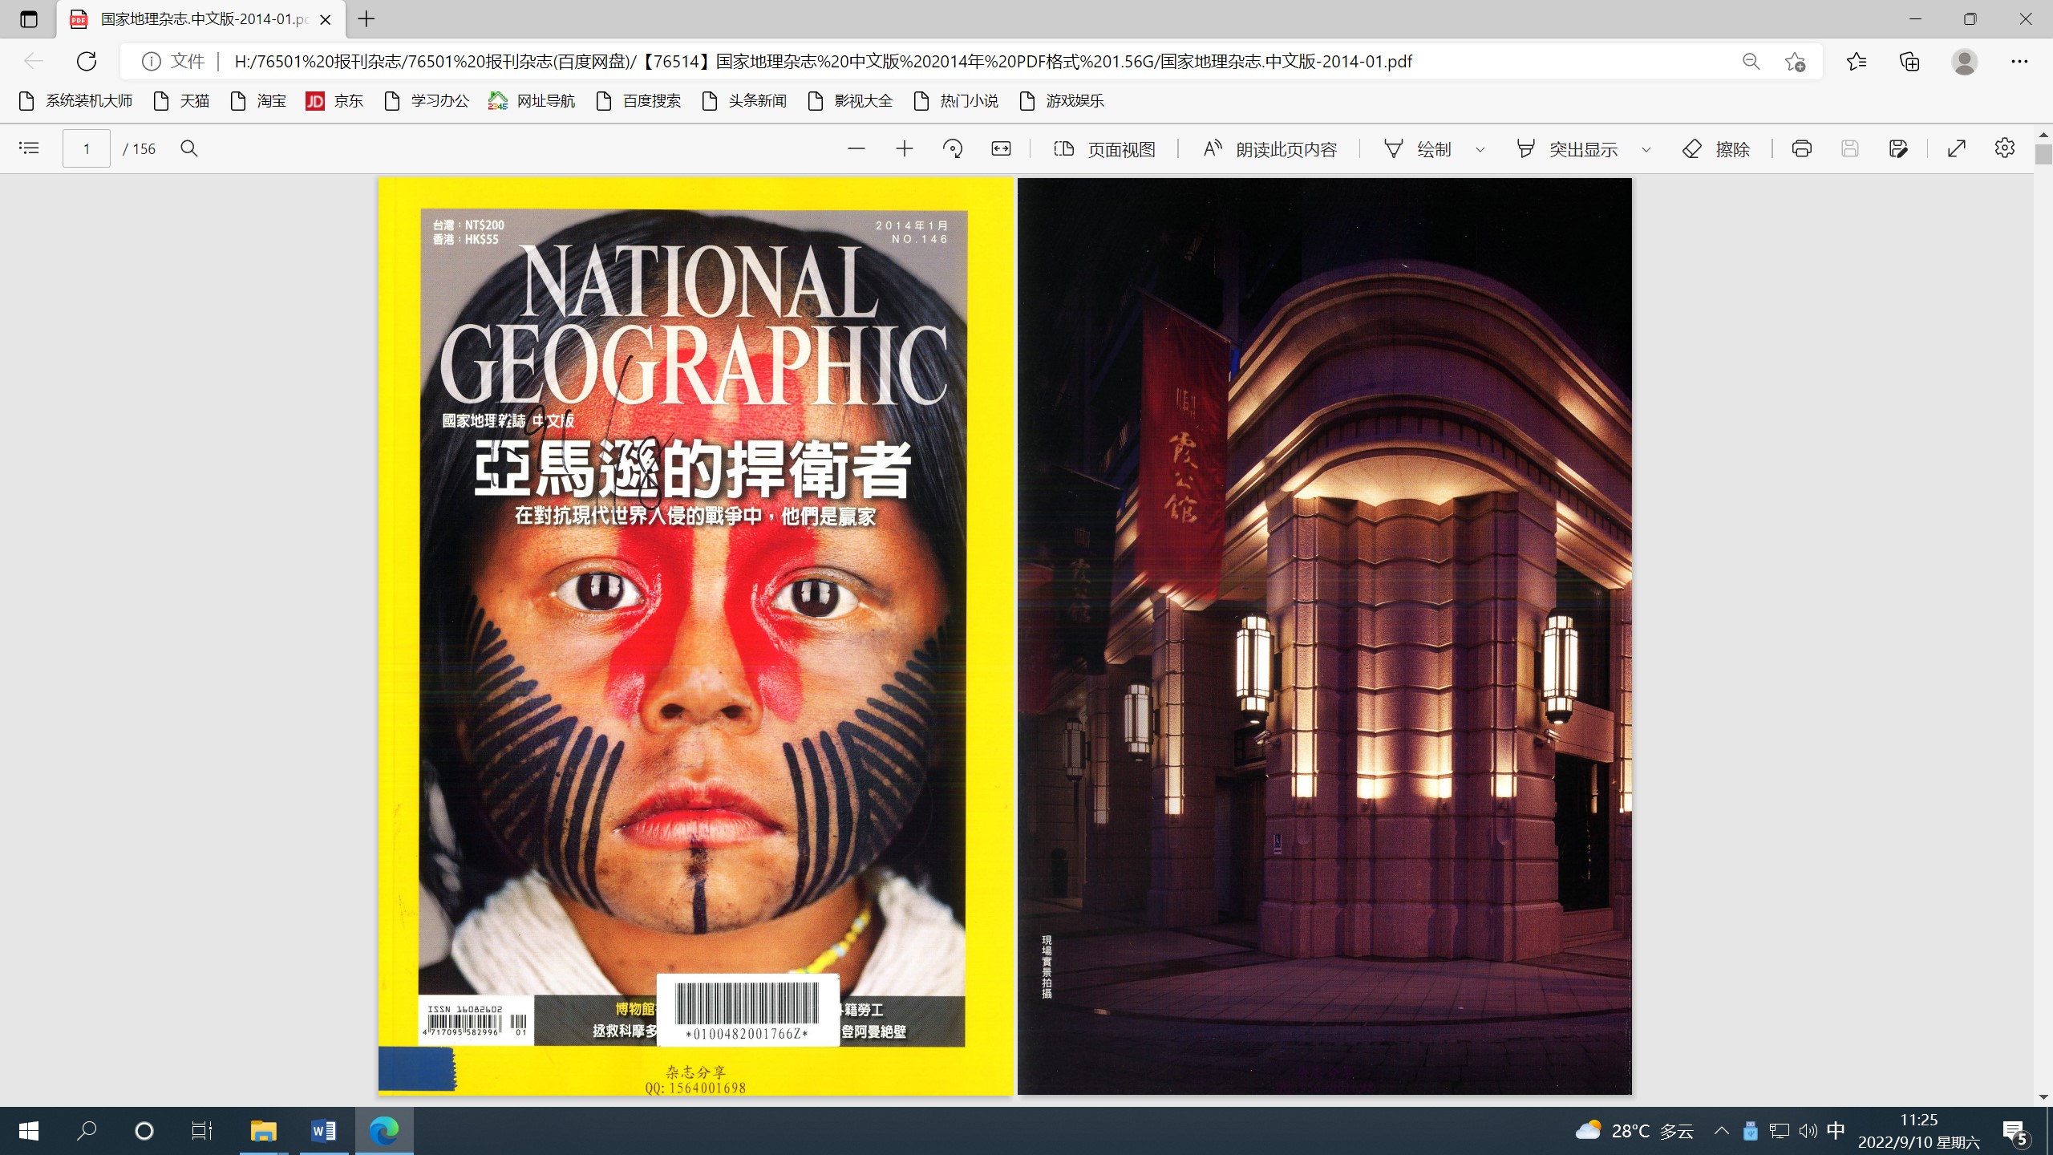This screenshot has width=2053, height=1155.
Task: Open Collections panel
Action: 1909,61
